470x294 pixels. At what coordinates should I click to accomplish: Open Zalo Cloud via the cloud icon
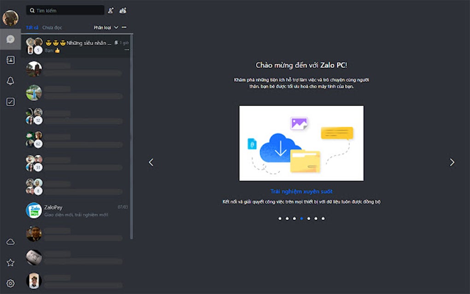[x=10, y=241]
